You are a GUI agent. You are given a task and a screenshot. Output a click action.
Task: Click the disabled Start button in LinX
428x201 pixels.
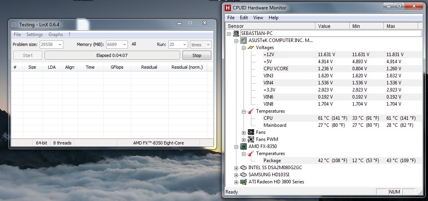coord(28,55)
